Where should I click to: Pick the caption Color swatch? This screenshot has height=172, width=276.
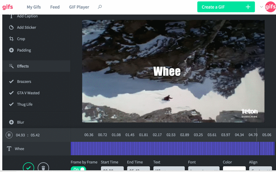point(234,169)
